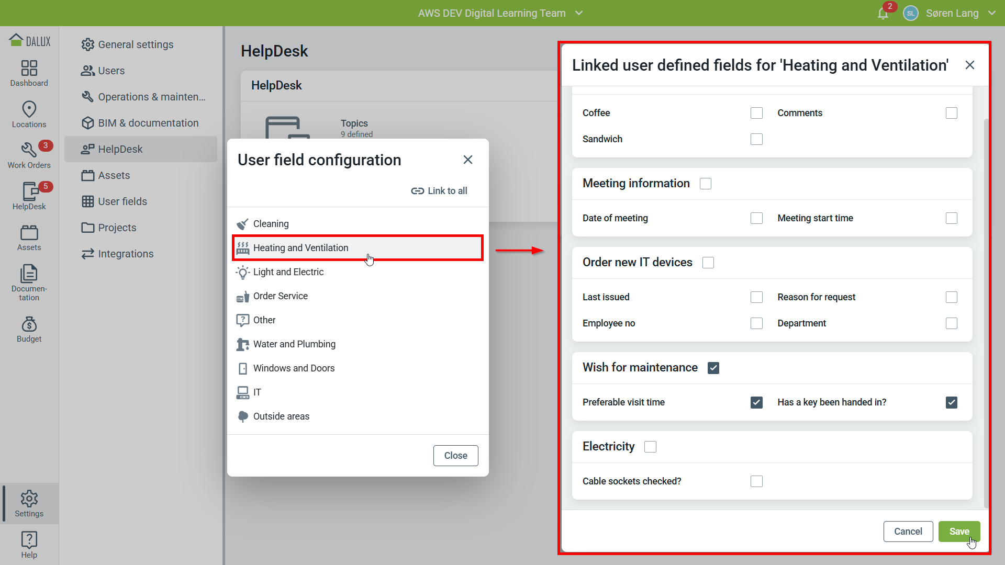The width and height of the screenshot is (1005, 565).
Task: Click the notification bell icon
Action: [x=883, y=14]
